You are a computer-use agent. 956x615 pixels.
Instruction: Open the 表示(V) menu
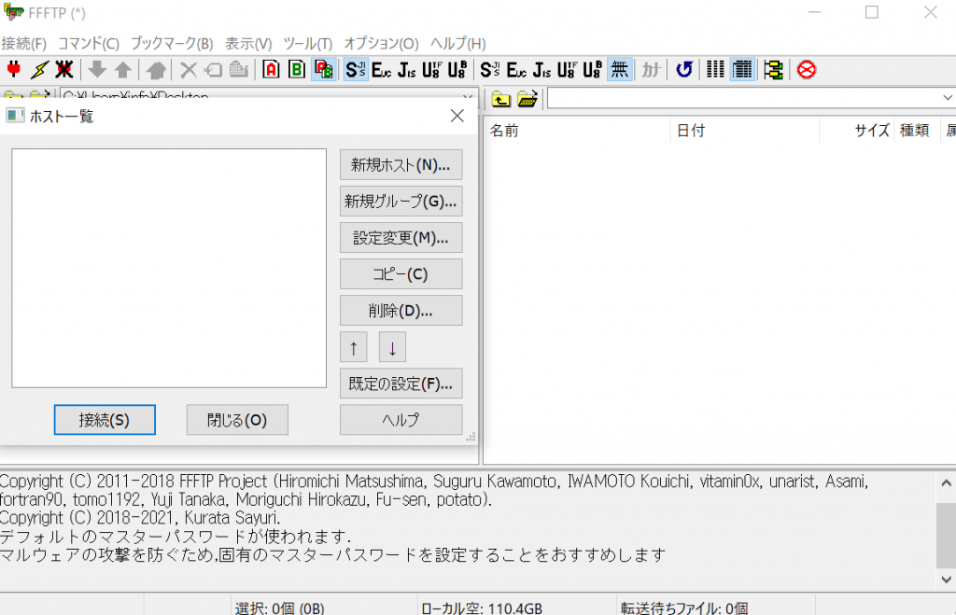[248, 44]
